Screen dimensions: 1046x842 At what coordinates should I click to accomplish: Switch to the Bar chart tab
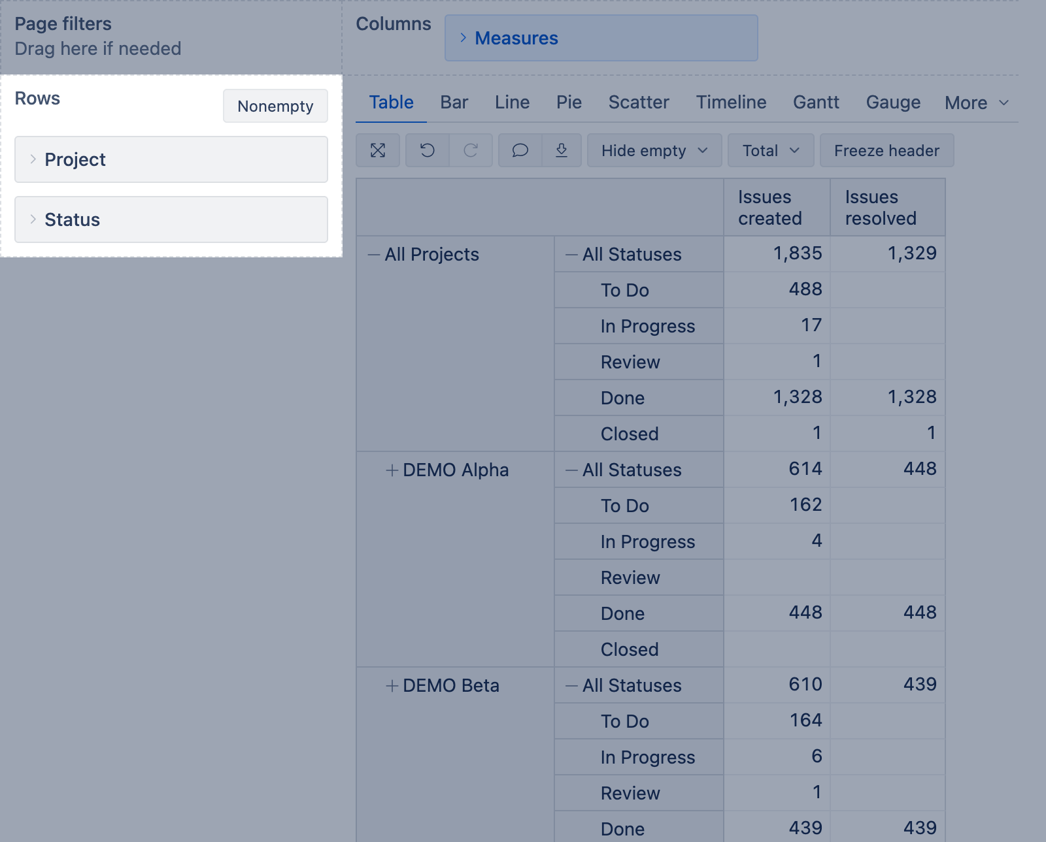tap(454, 103)
